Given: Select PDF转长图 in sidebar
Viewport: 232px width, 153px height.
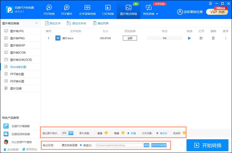Looking at the screenshot, I should coord(20,81).
